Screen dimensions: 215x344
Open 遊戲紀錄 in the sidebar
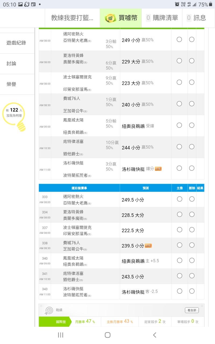[x=16, y=43]
